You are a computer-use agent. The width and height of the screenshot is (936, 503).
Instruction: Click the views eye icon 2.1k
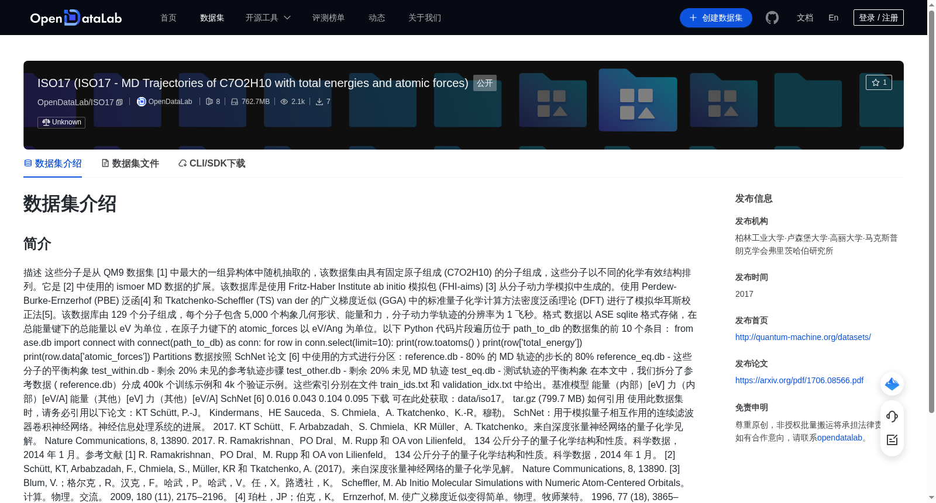(x=284, y=102)
